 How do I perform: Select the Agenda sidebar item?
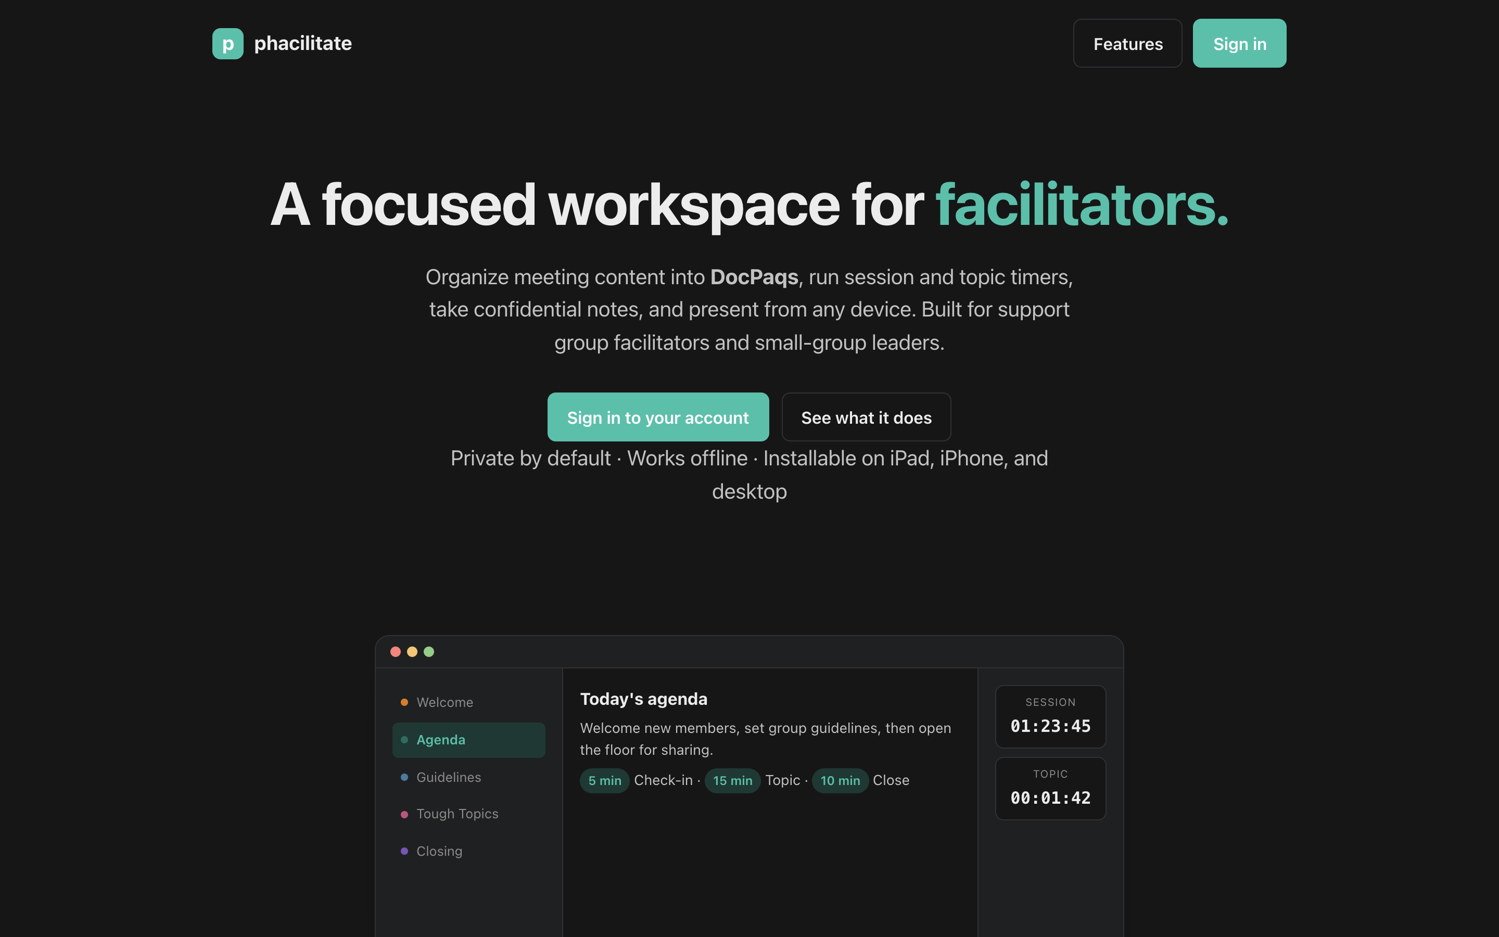pyautogui.click(x=468, y=740)
